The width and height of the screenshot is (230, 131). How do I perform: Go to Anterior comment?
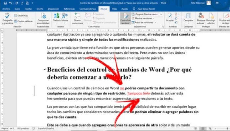98,14
